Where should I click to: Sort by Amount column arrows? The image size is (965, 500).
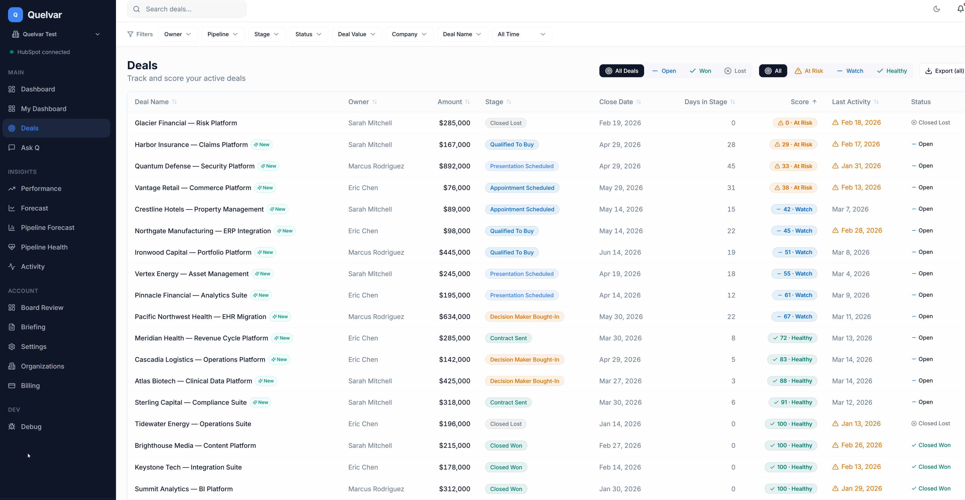(468, 102)
